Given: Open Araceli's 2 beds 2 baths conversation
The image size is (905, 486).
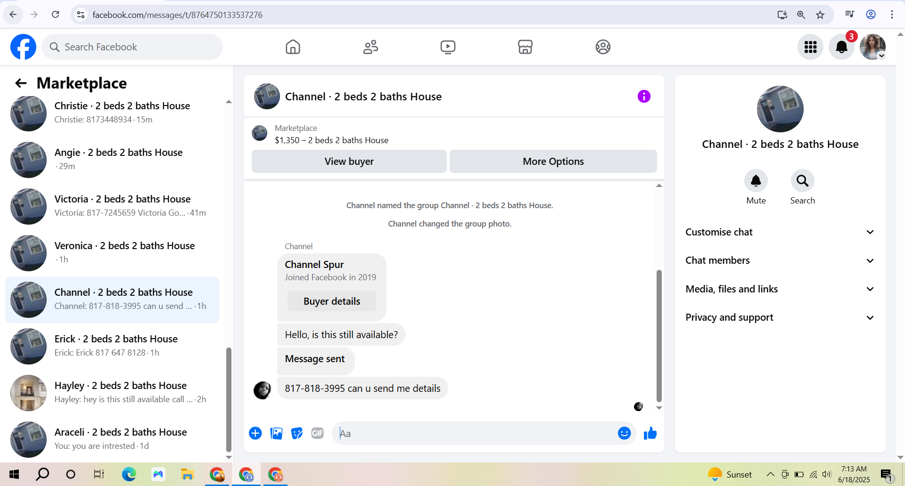Looking at the screenshot, I should tap(112, 439).
